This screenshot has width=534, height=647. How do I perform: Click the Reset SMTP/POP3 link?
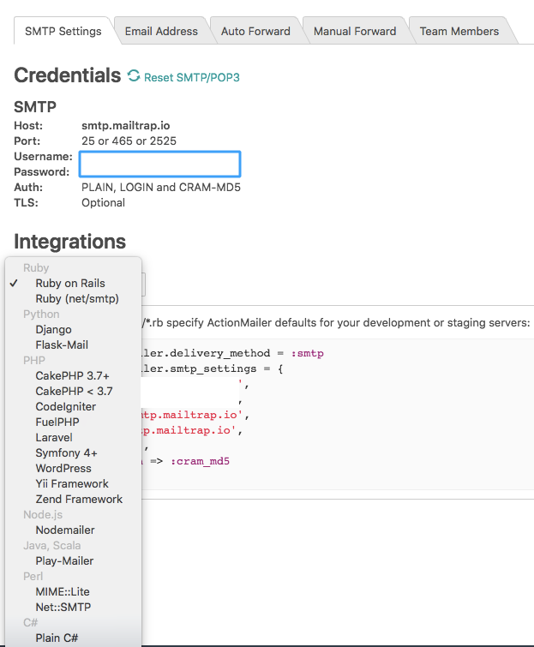pyautogui.click(x=191, y=78)
